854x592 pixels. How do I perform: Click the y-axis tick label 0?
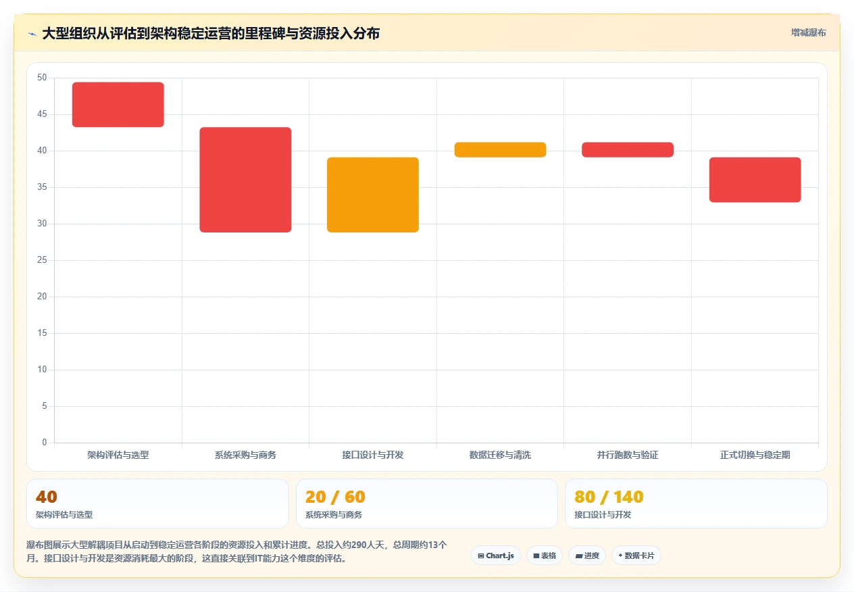(45, 443)
